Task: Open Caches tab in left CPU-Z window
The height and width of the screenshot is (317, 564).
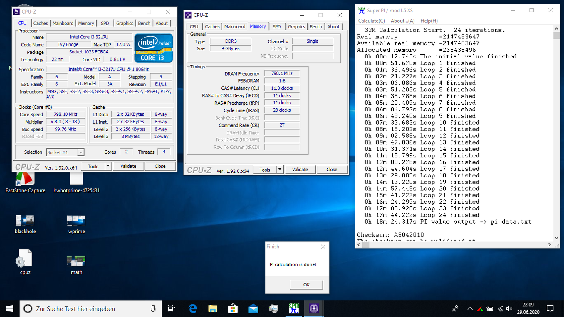Action: (41, 23)
